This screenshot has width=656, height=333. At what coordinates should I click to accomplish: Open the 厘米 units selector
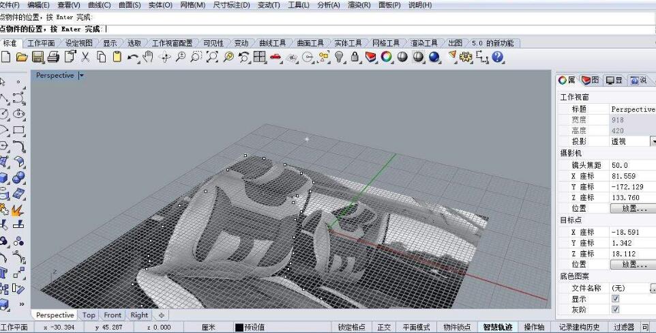(x=209, y=327)
